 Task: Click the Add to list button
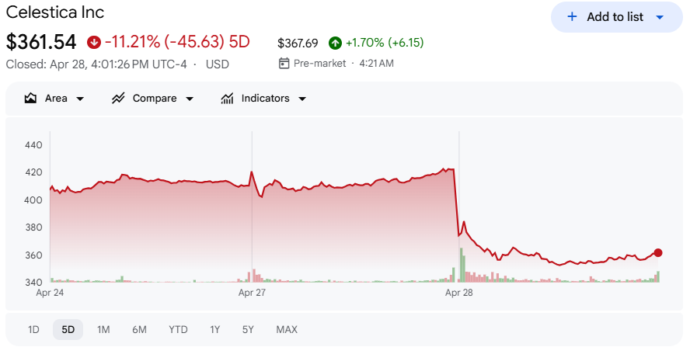tap(615, 17)
